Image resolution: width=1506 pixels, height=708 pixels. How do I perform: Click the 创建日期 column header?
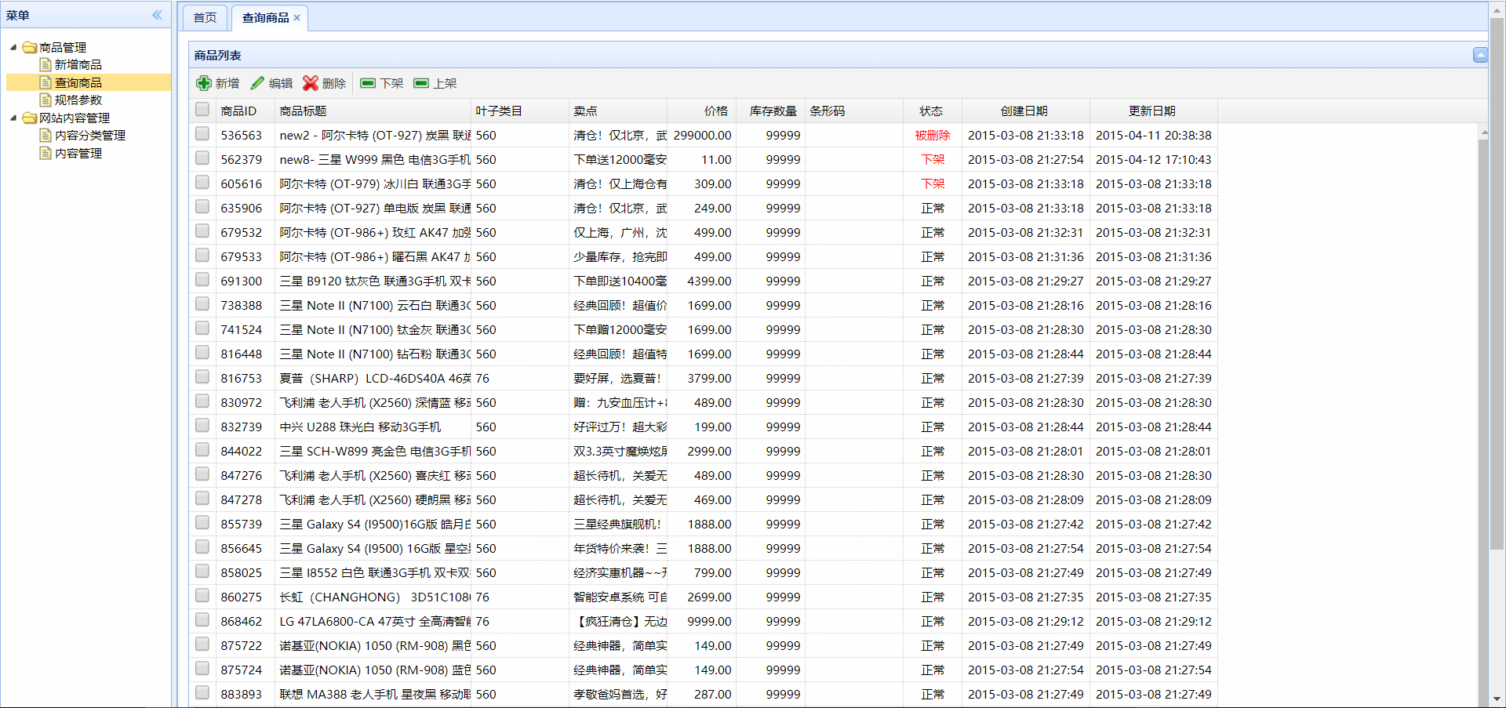coord(1025,111)
